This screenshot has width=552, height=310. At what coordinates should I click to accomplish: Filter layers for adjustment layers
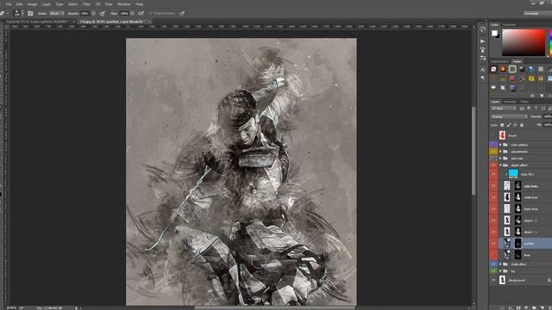click(x=529, y=108)
